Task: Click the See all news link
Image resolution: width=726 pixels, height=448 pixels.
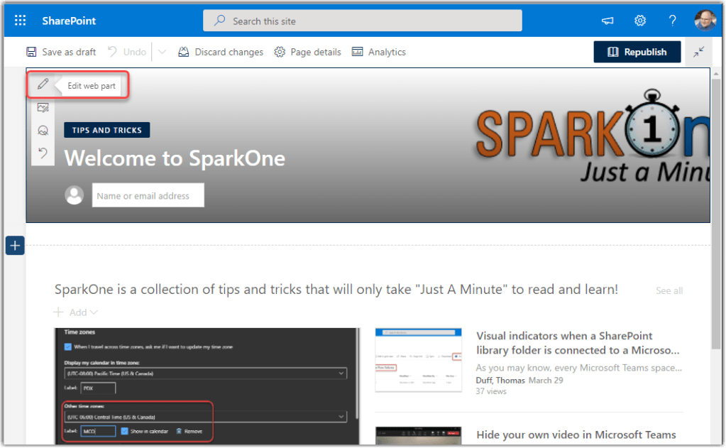Action: 669,290
